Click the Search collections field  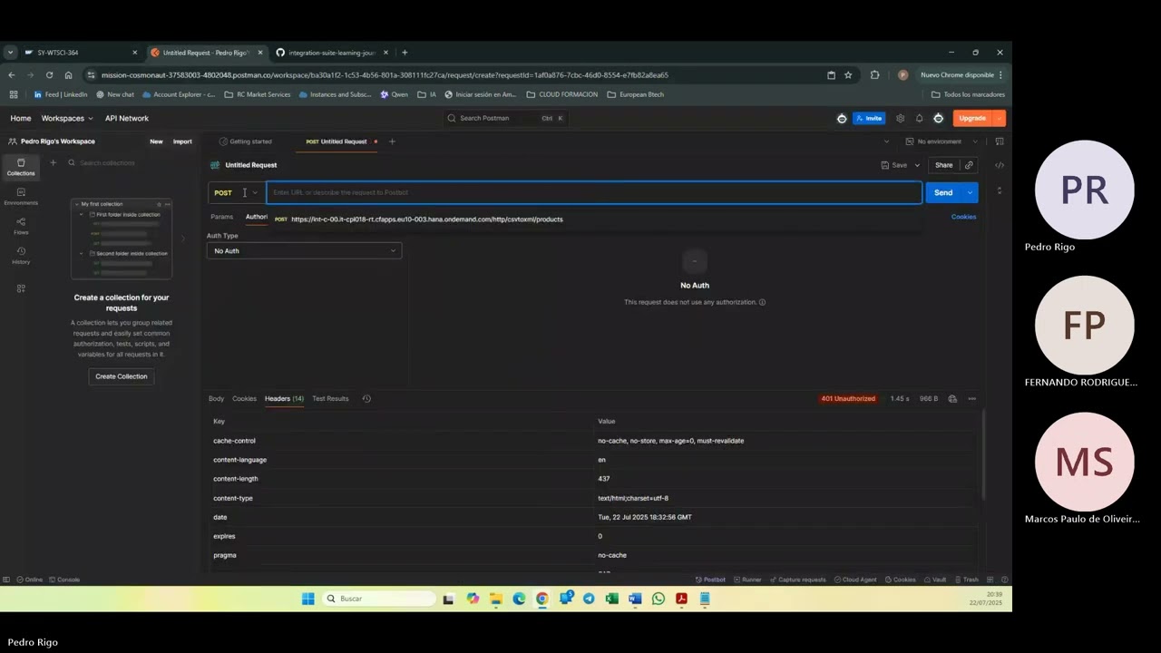pos(127,163)
